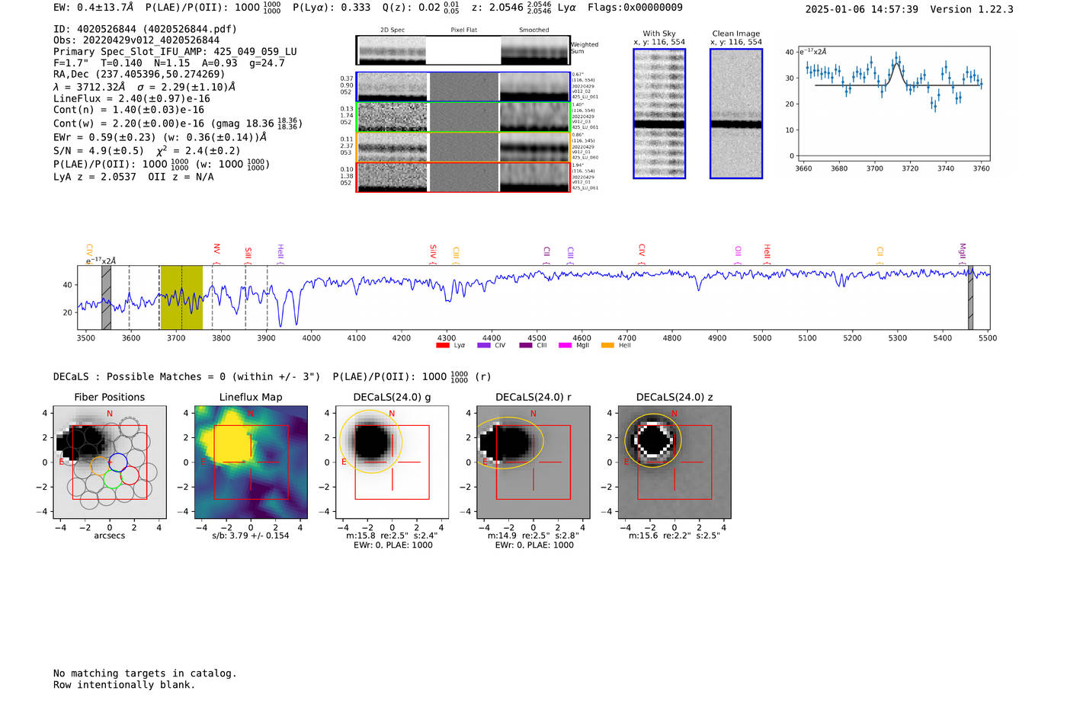The image size is (1067, 726).
Task: Click the 's/b: 3.79 +/- 0.154' caption
Action: [x=251, y=536]
